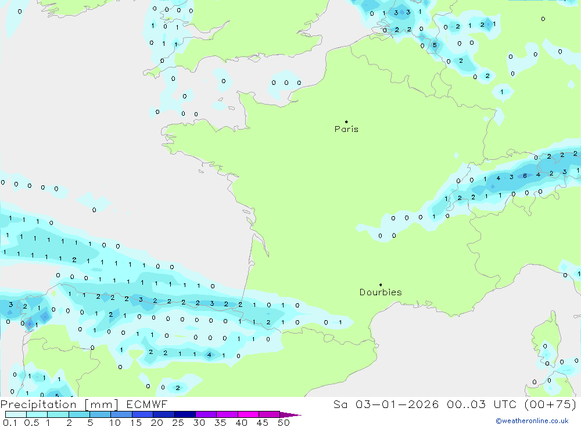
Task: Pick the 15–20 mm legend color swatch
Action: tap(143, 414)
